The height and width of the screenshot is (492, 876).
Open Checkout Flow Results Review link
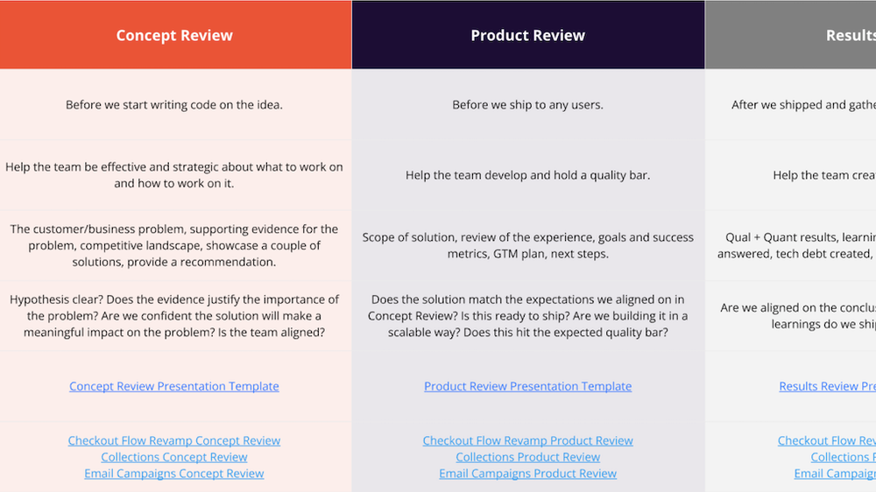click(x=827, y=440)
